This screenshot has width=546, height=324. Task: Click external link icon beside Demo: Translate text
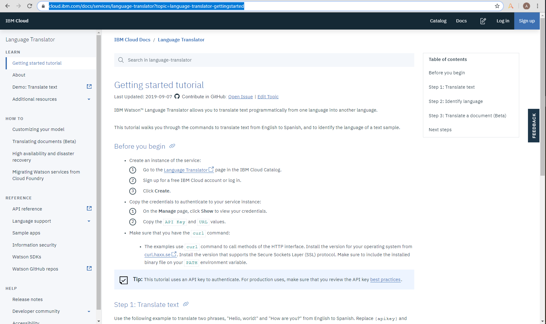(89, 86)
